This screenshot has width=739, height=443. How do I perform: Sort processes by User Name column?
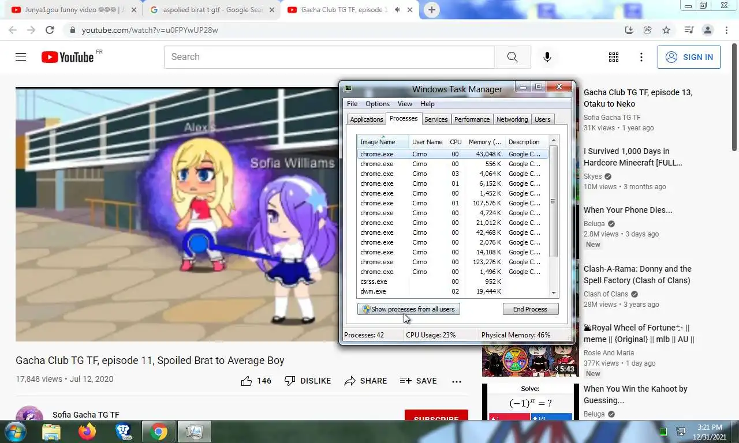(x=427, y=142)
